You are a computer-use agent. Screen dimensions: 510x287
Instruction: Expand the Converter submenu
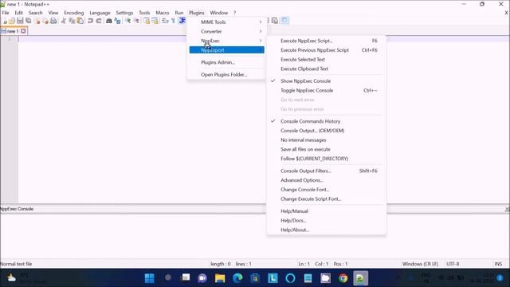[x=226, y=32]
